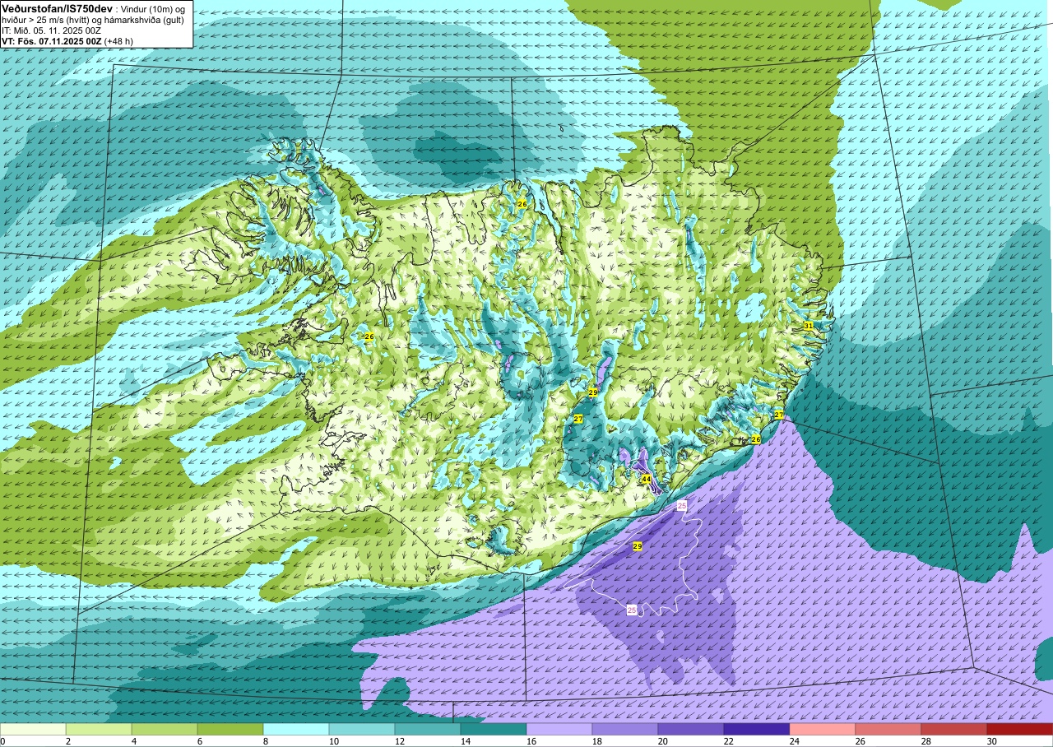The image size is (1053, 747).
Task: Pick the 26–28 salmon legend swatch
Action: (x=888, y=729)
